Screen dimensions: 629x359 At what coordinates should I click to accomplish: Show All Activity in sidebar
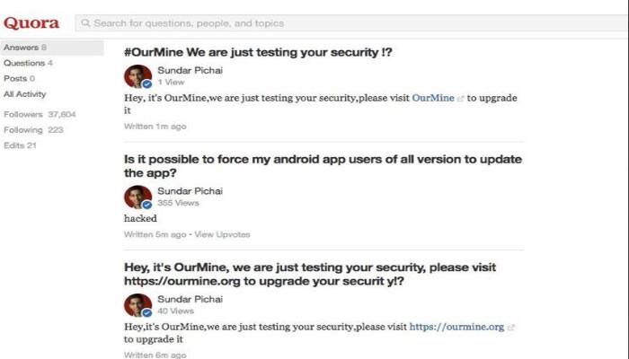(25, 94)
